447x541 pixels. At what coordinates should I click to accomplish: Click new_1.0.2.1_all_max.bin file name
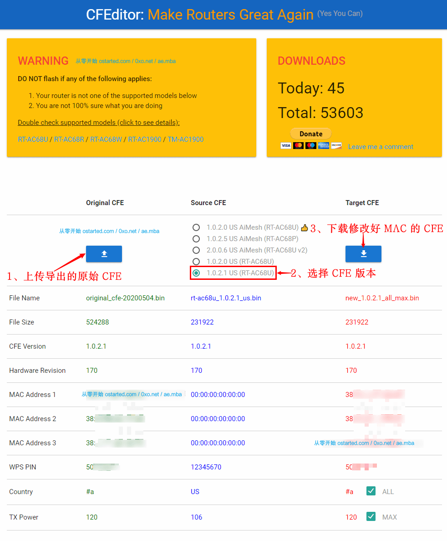382,298
